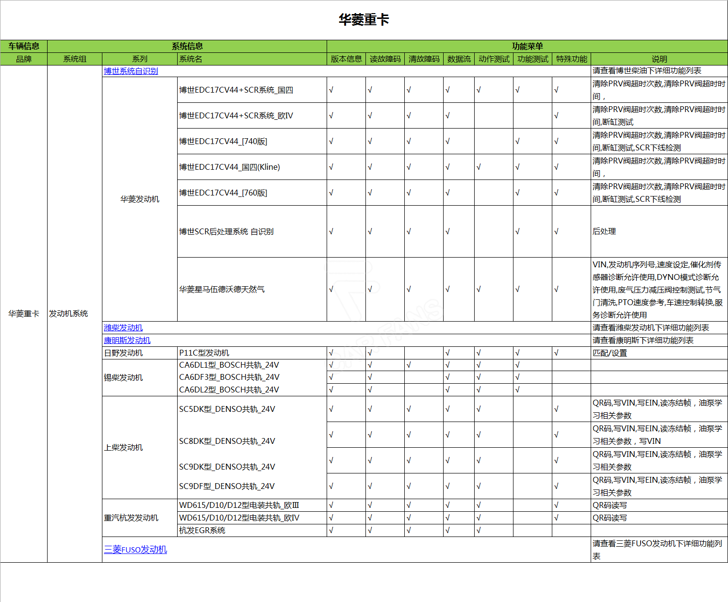Image resolution: width=728 pixels, height=602 pixels.
Task: Select cell 华菱星马伍德沃德天然气
Action: (252, 289)
